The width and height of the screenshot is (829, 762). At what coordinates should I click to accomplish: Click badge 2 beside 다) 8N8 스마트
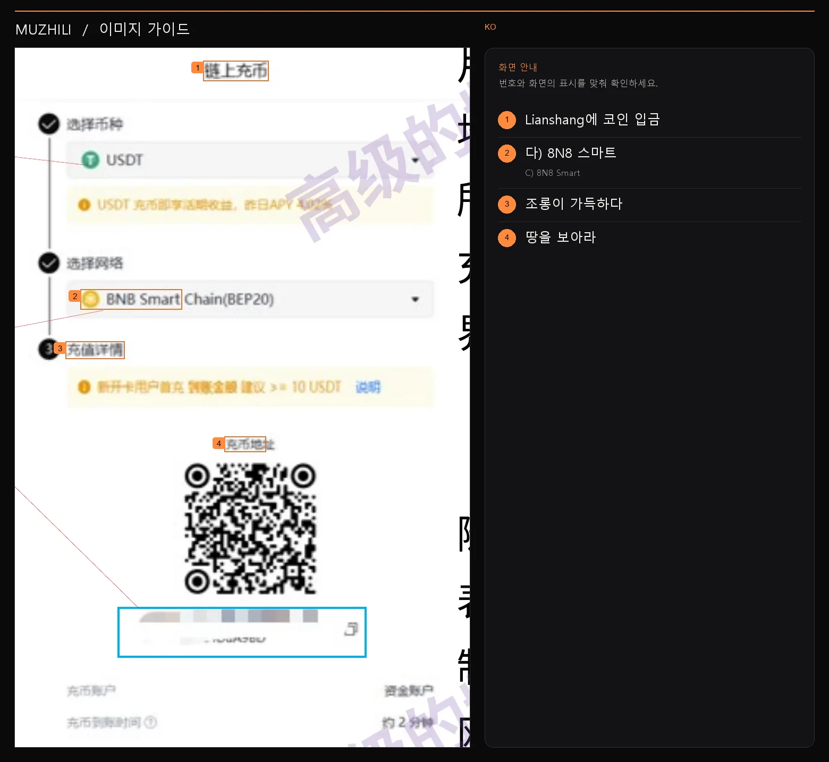tap(507, 153)
